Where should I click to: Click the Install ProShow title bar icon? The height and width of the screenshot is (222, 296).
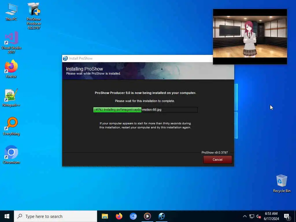click(65, 58)
